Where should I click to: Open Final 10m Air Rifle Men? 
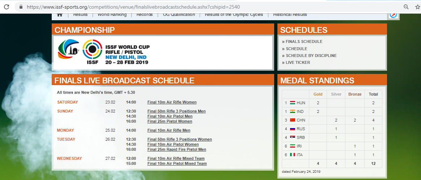(169, 131)
